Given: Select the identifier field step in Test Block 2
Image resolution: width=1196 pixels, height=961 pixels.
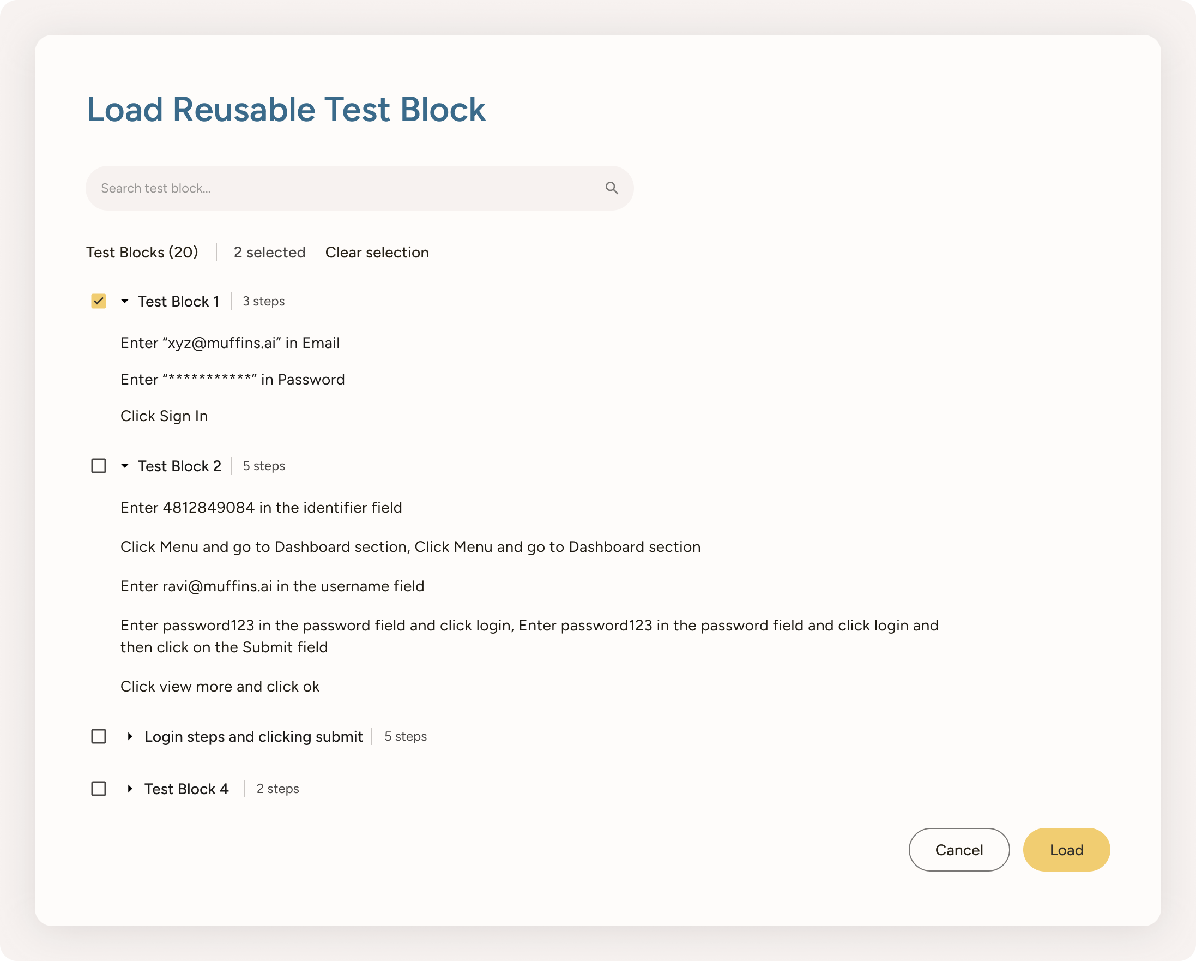Looking at the screenshot, I should pyautogui.click(x=261, y=507).
